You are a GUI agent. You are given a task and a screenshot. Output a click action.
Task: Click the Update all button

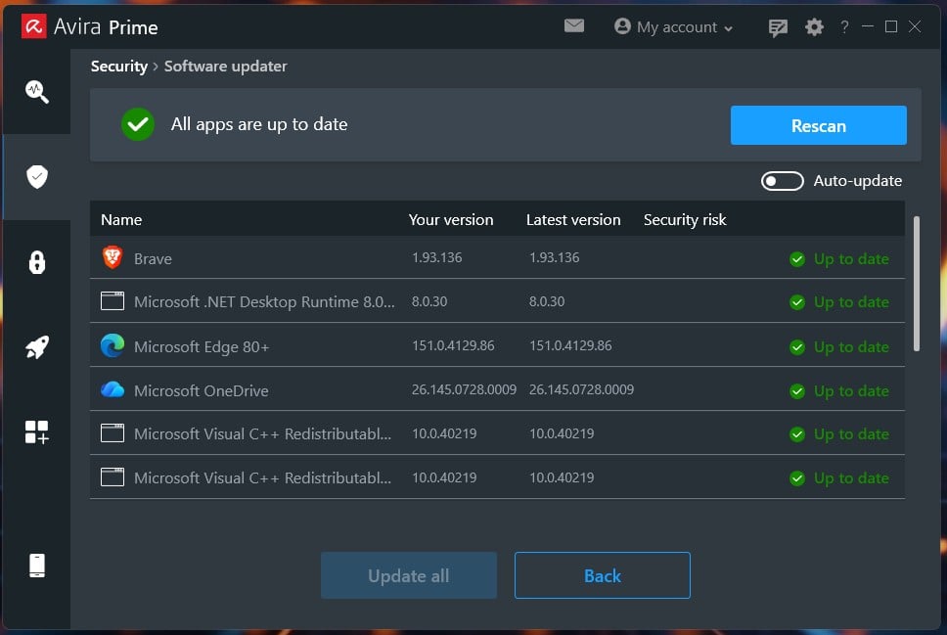click(x=409, y=575)
